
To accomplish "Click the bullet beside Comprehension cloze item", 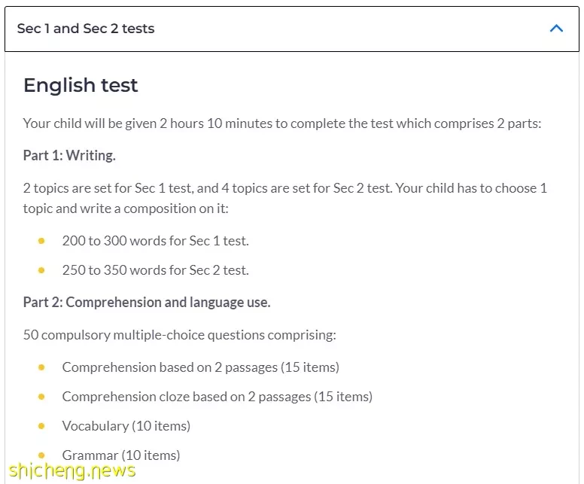I will pyautogui.click(x=41, y=396).
